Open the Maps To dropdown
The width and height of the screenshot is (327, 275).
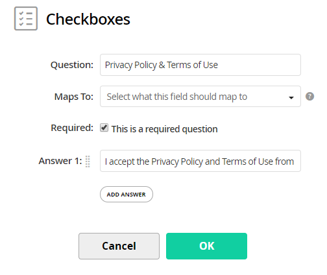(x=200, y=97)
